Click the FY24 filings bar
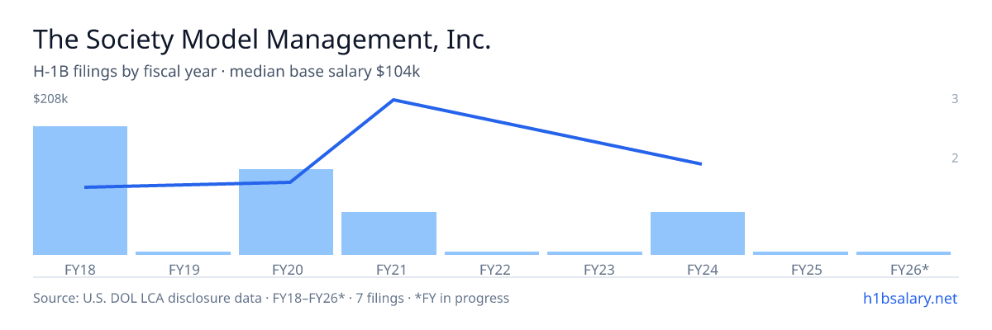This screenshot has height=330, width=992. click(x=698, y=233)
